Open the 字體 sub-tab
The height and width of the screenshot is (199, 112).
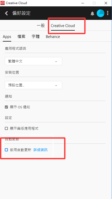[36, 37]
